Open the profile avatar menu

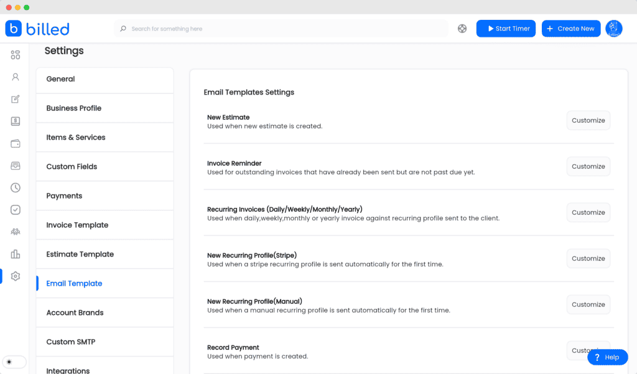(613, 28)
